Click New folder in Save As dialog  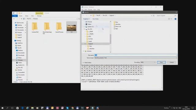[x=96, y=19]
